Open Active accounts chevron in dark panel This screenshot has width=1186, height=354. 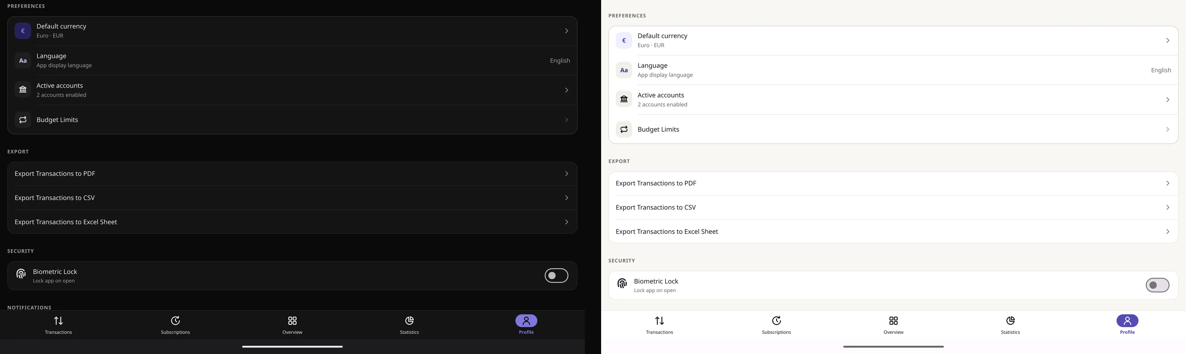coord(566,90)
